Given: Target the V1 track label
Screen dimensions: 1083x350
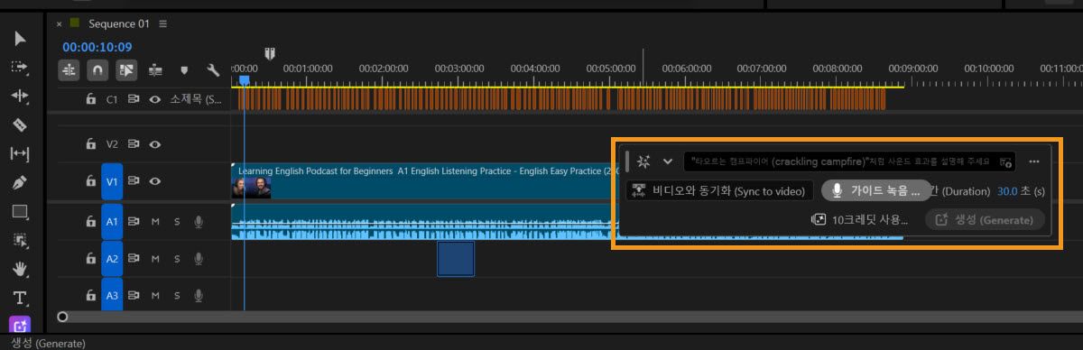Looking at the screenshot, I should tap(112, 181).
